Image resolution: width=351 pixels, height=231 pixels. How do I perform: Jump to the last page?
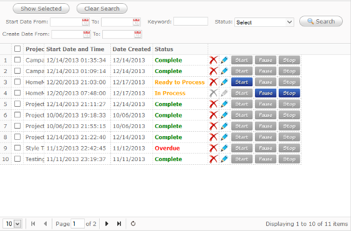click(119, 224)
